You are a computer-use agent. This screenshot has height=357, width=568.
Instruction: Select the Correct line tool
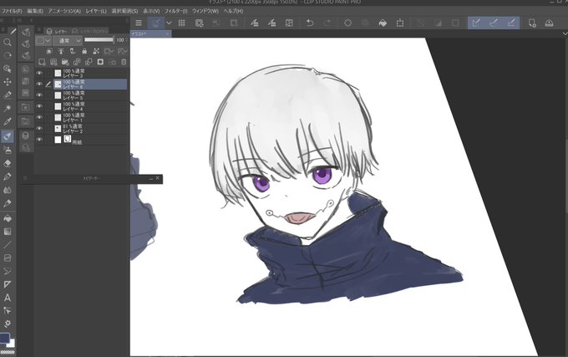pyautogui.click(x=8, y=311)
